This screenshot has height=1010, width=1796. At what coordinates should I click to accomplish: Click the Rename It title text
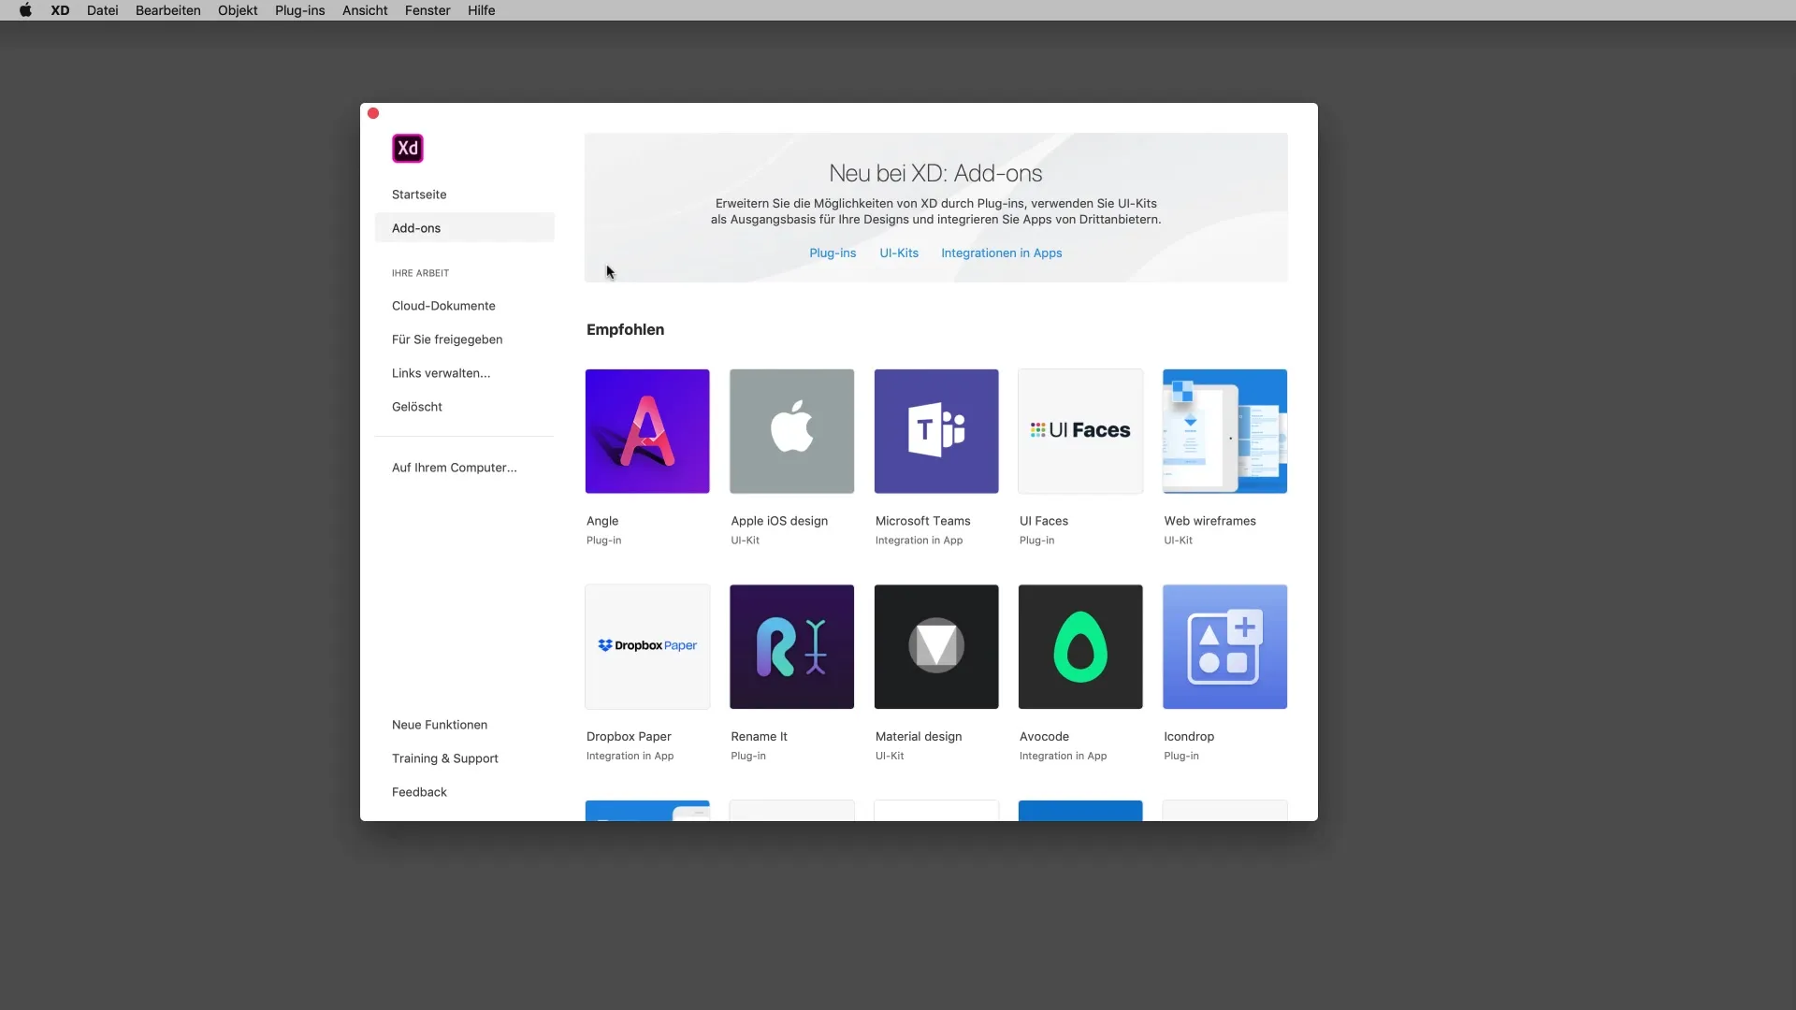point(760,737)
